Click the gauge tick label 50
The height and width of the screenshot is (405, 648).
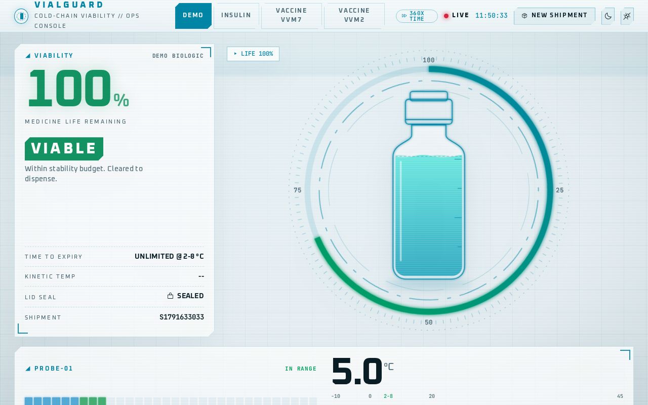[x=429, y=322]
